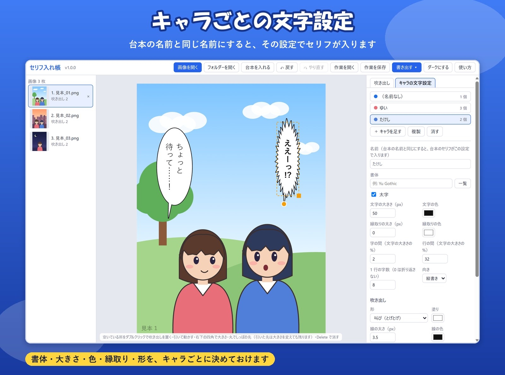Select the 見本_01.png thumbnail
Screen dimensions: 505x375
pyautogui.click(x=39, y=96)
